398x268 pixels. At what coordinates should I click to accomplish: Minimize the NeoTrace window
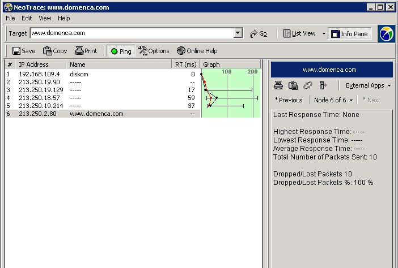[x=371, y=7]
